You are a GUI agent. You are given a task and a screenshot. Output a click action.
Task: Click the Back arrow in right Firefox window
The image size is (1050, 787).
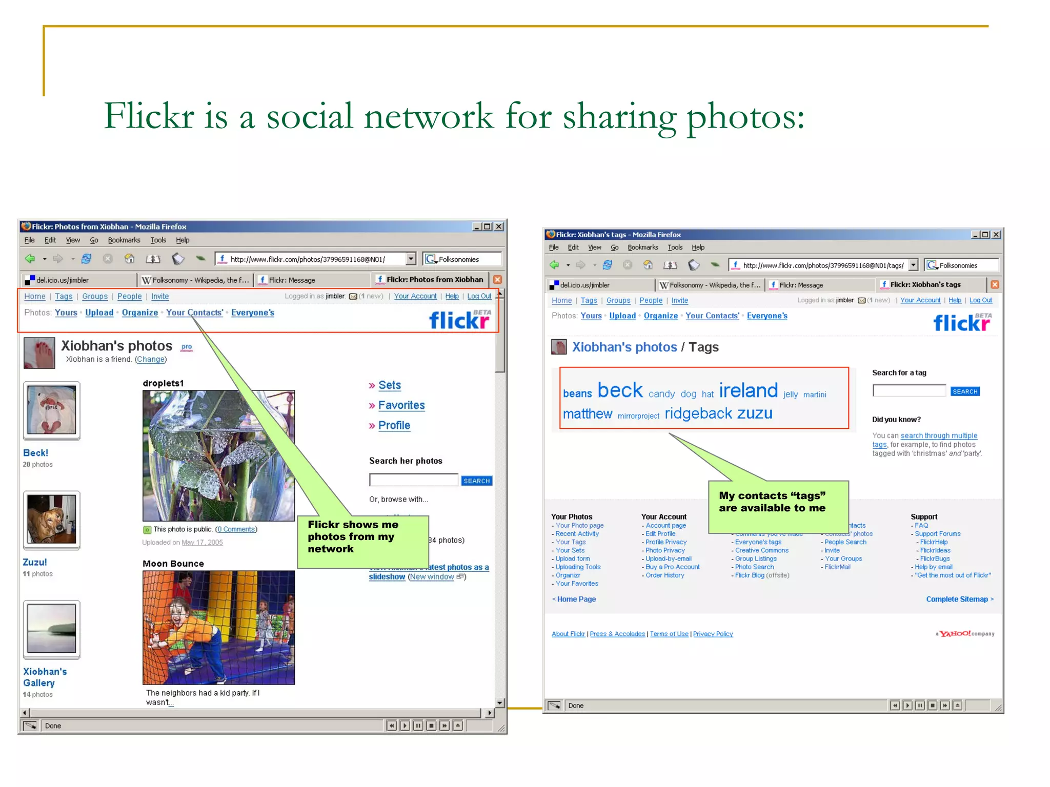[x=554, y=265]
